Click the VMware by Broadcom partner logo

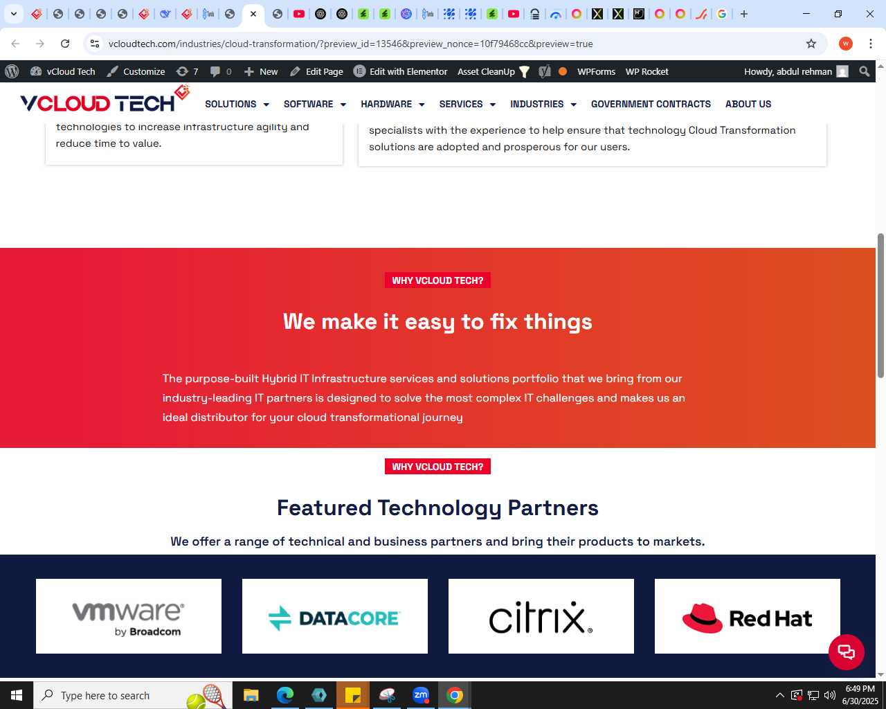(129, 616)
